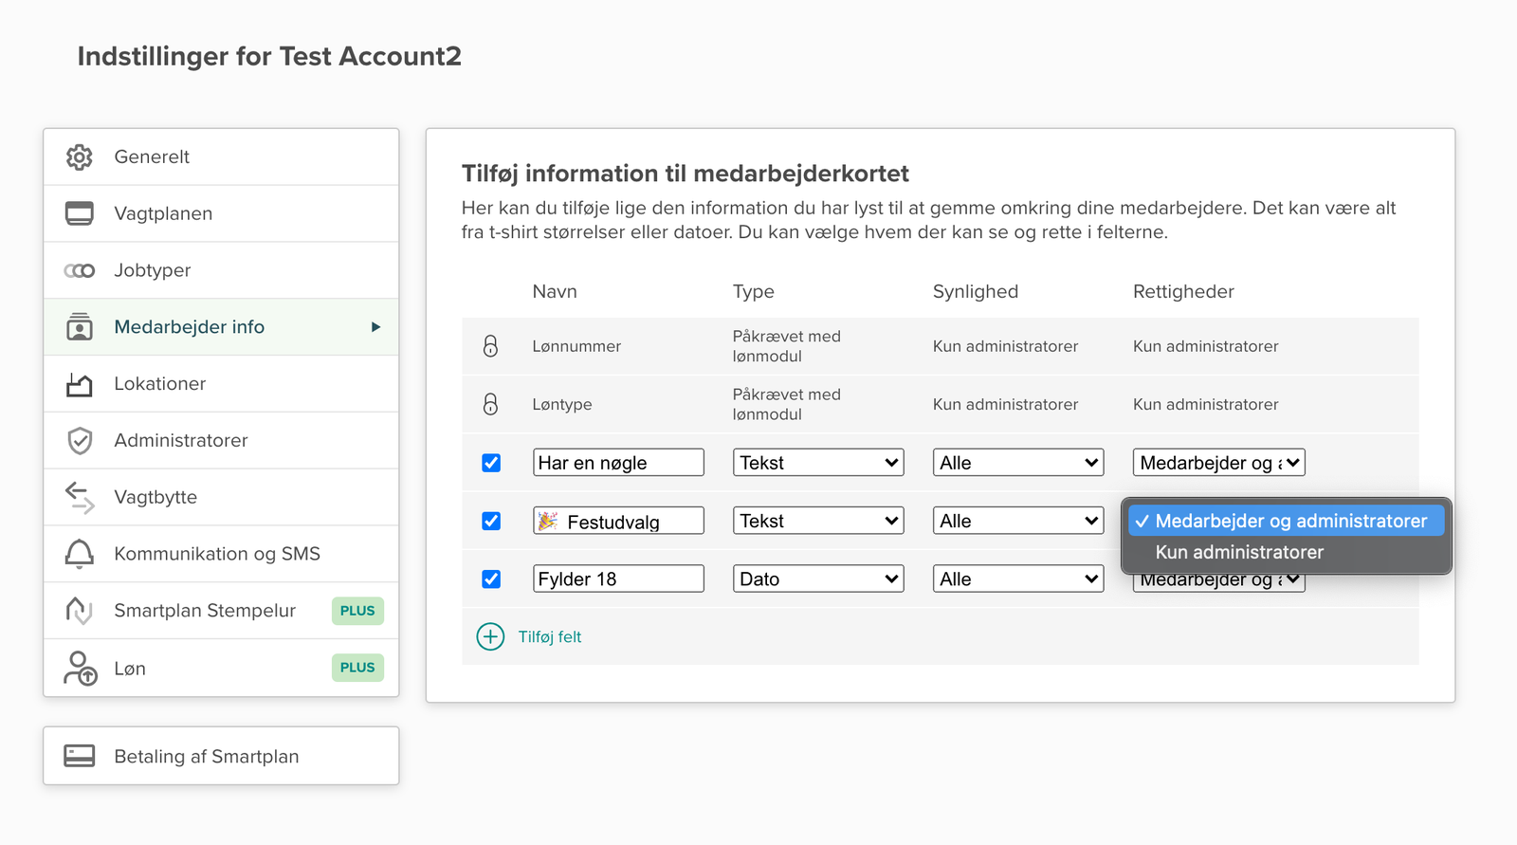Choose Medarbejder og administratorer option
This screenshot has width=1517, height=845.
click(1289, 521)
